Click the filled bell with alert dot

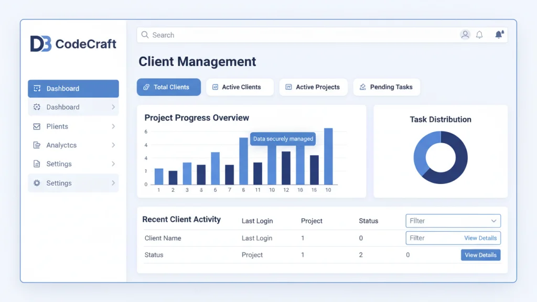point(499,35)
